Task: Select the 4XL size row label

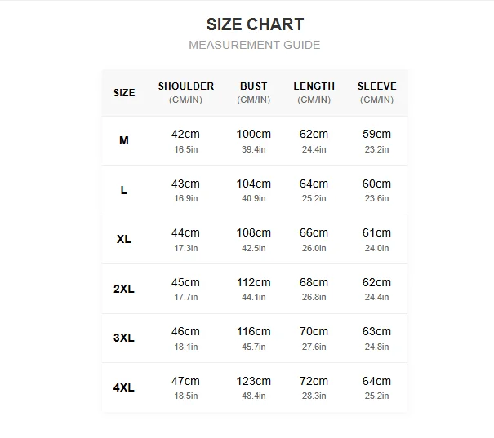Action: (124, 387)
